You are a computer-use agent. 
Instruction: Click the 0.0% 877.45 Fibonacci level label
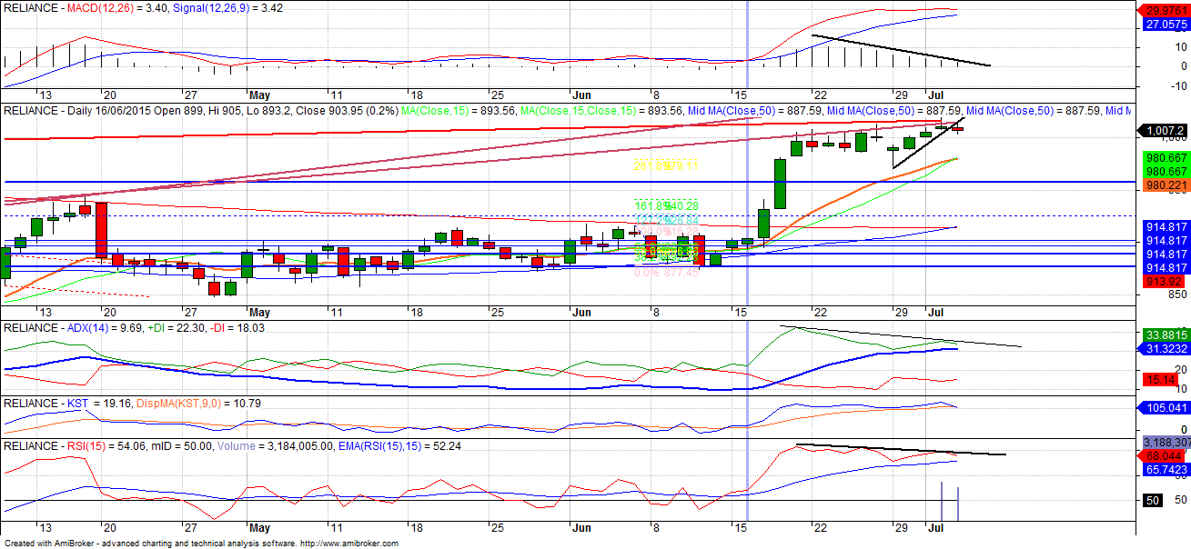click(666, 273)
